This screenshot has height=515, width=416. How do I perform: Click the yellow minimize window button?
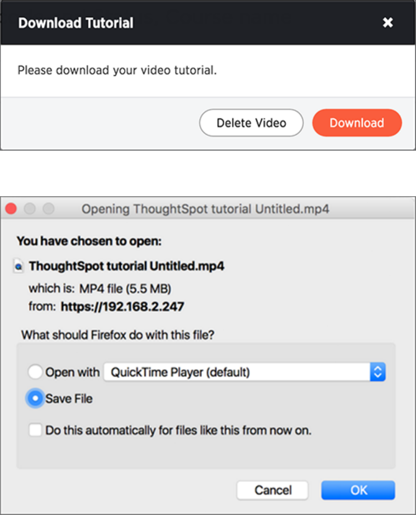click(x=30, y=209)
